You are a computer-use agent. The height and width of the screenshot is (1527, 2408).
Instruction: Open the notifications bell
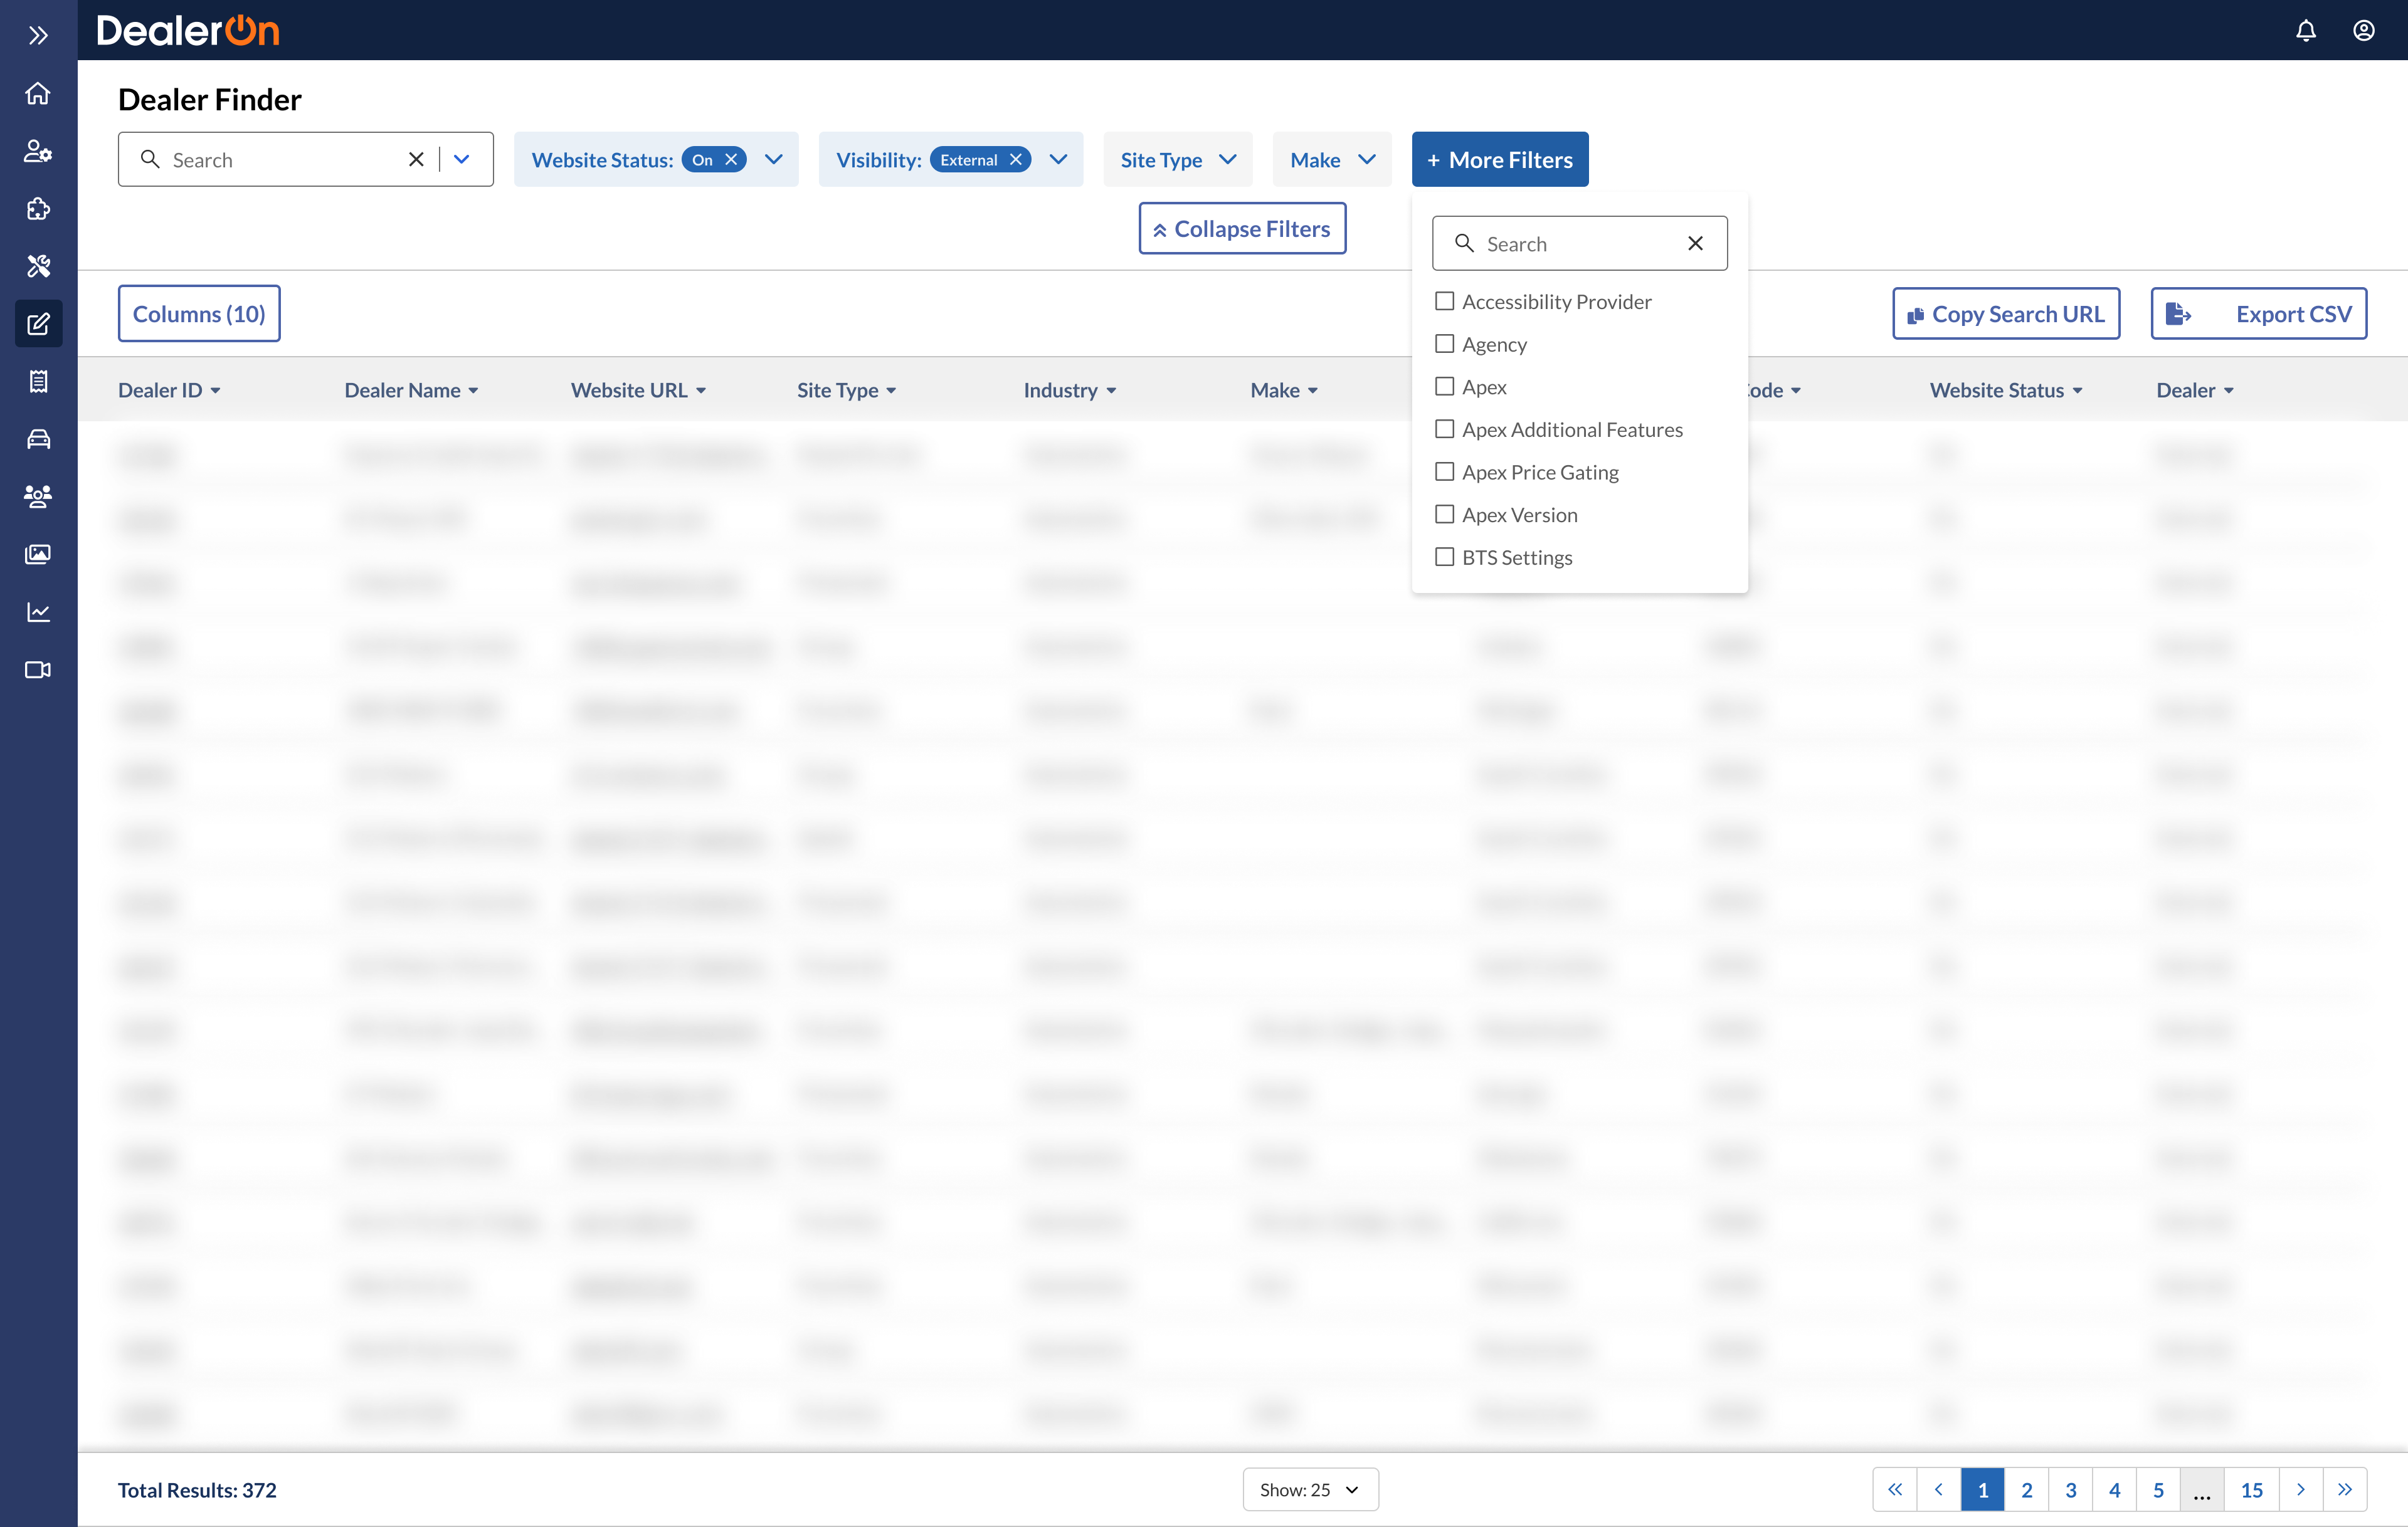pyautogui.click(x=2305, y=31)
